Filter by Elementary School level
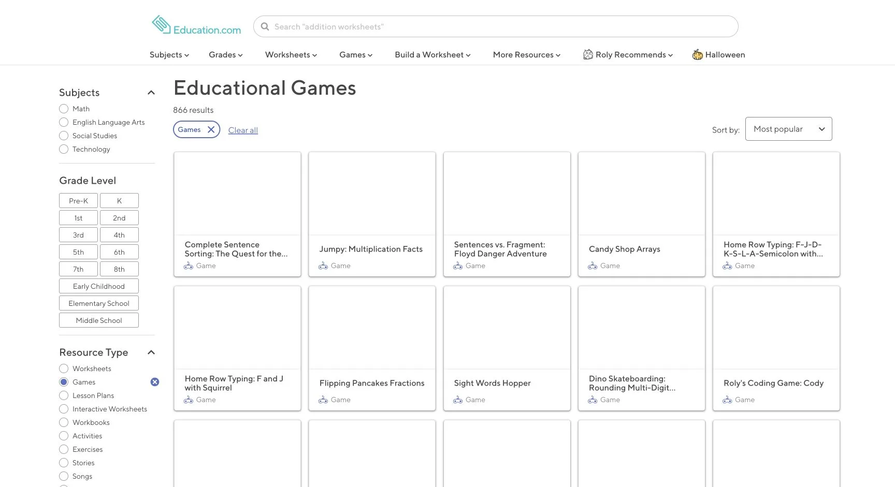The width and height of the screenshot is (895, 487). pos(99,303)
